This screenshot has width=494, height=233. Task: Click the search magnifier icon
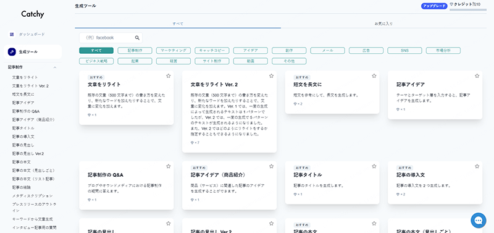137,38
